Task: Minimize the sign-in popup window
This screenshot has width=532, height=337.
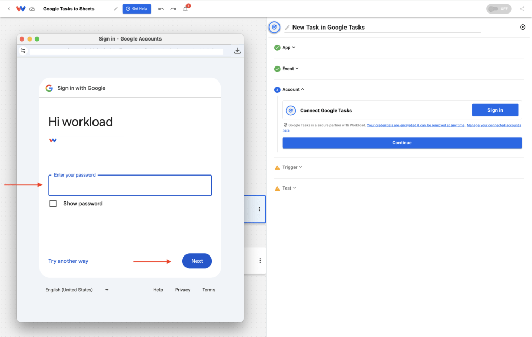Action: pos(30,39)
